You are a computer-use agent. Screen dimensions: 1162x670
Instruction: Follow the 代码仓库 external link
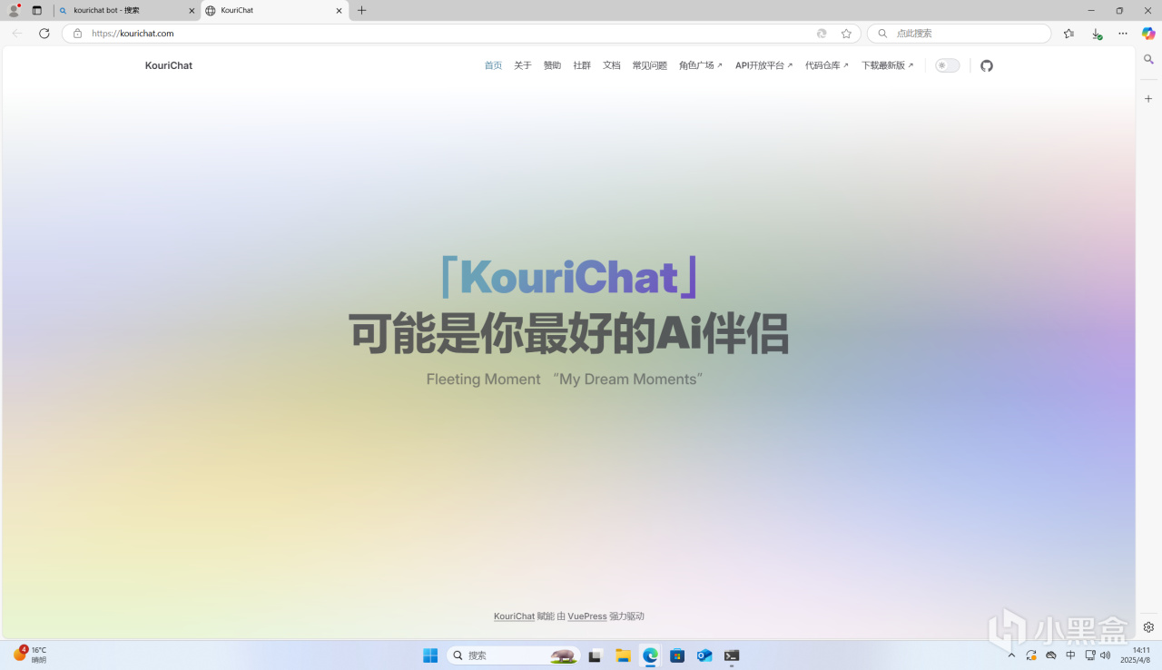coord(827,65)
